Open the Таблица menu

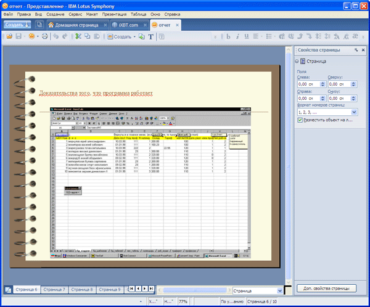(139, 14)
